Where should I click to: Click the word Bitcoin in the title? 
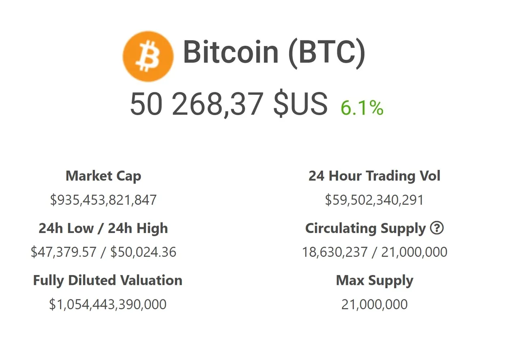point(231,53)
